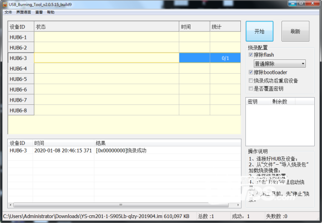322x223 pixels.
Task: Select the HUB6-3 device row
Action: [124, 58]
